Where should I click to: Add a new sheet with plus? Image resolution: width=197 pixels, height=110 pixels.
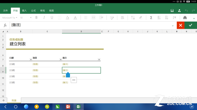[3, 100]
